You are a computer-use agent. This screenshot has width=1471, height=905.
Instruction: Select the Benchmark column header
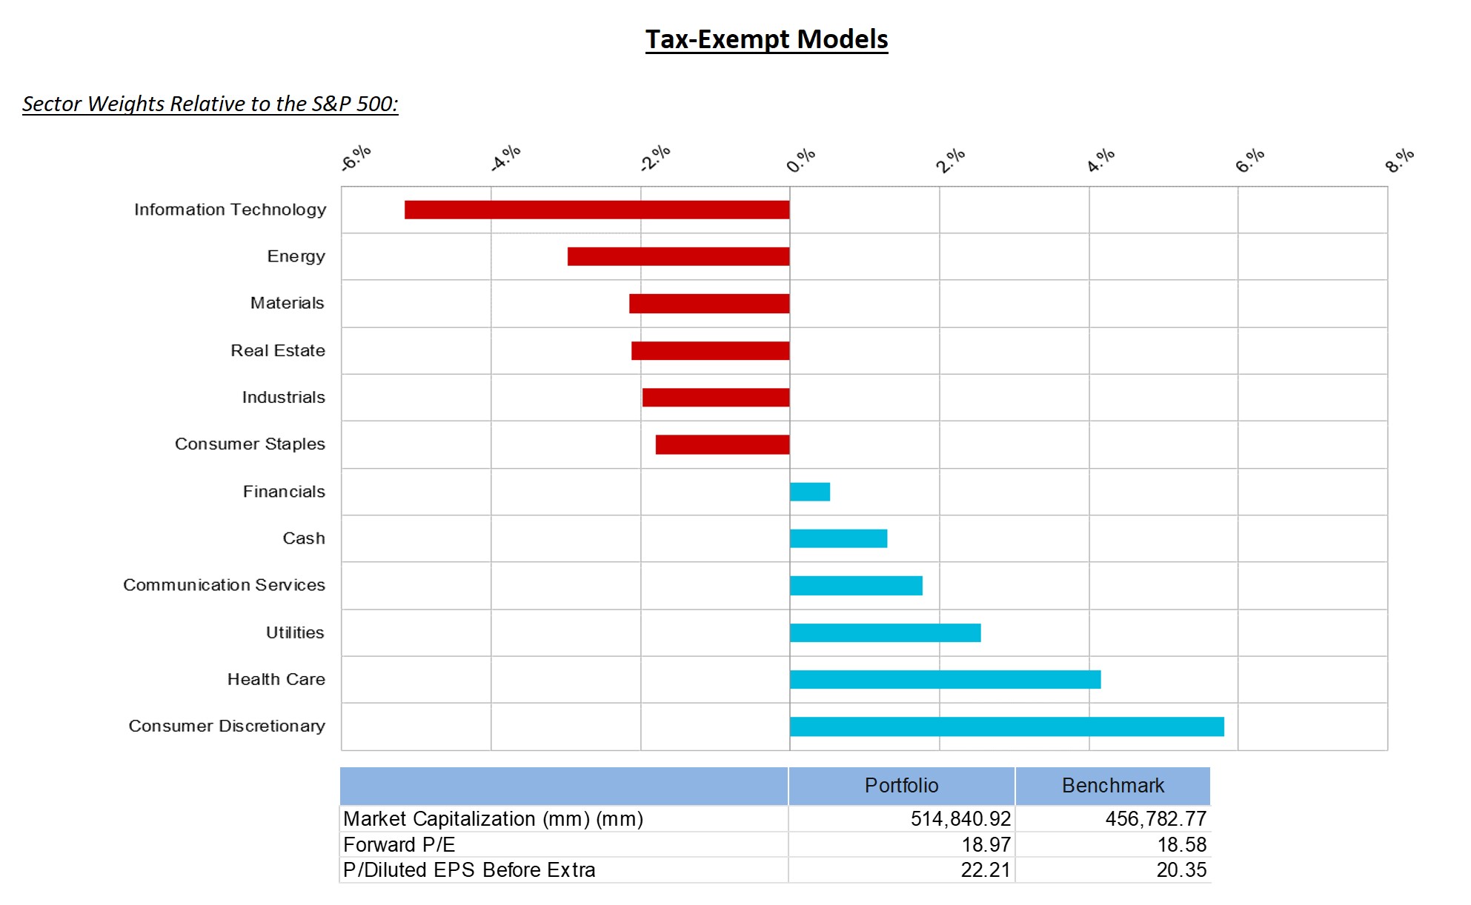[1112, 786]
